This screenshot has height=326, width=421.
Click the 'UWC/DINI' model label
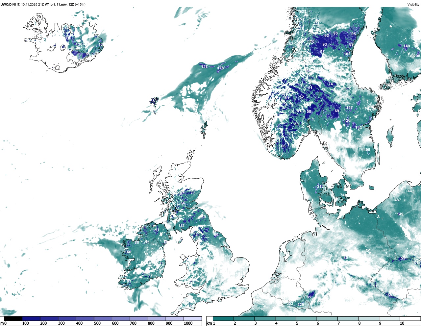pyautogui.click(x=8, y=5)
